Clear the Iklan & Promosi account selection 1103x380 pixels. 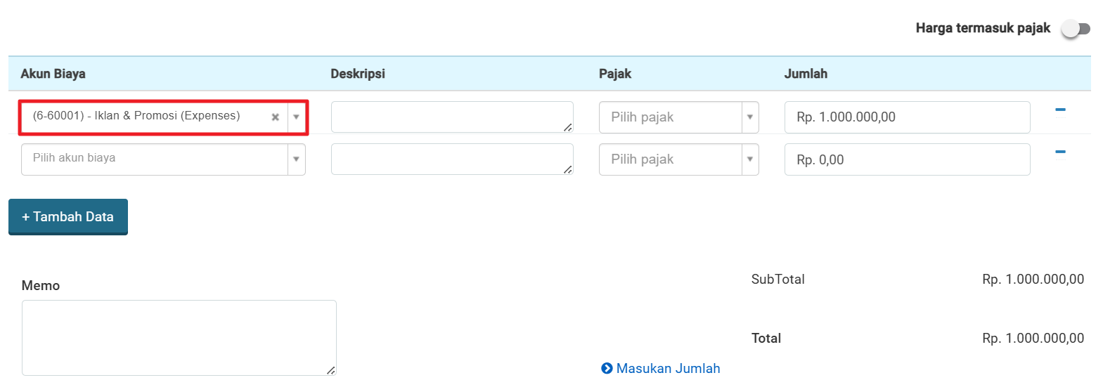tap(276, 117)
